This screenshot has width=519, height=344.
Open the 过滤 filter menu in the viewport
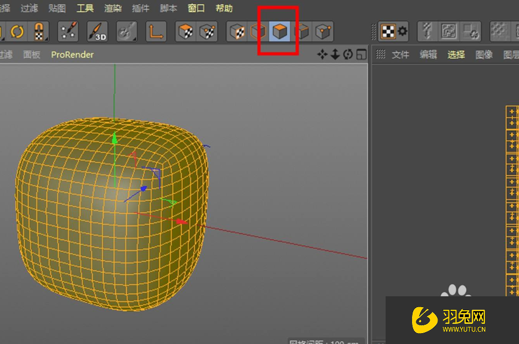pos(5,54)
